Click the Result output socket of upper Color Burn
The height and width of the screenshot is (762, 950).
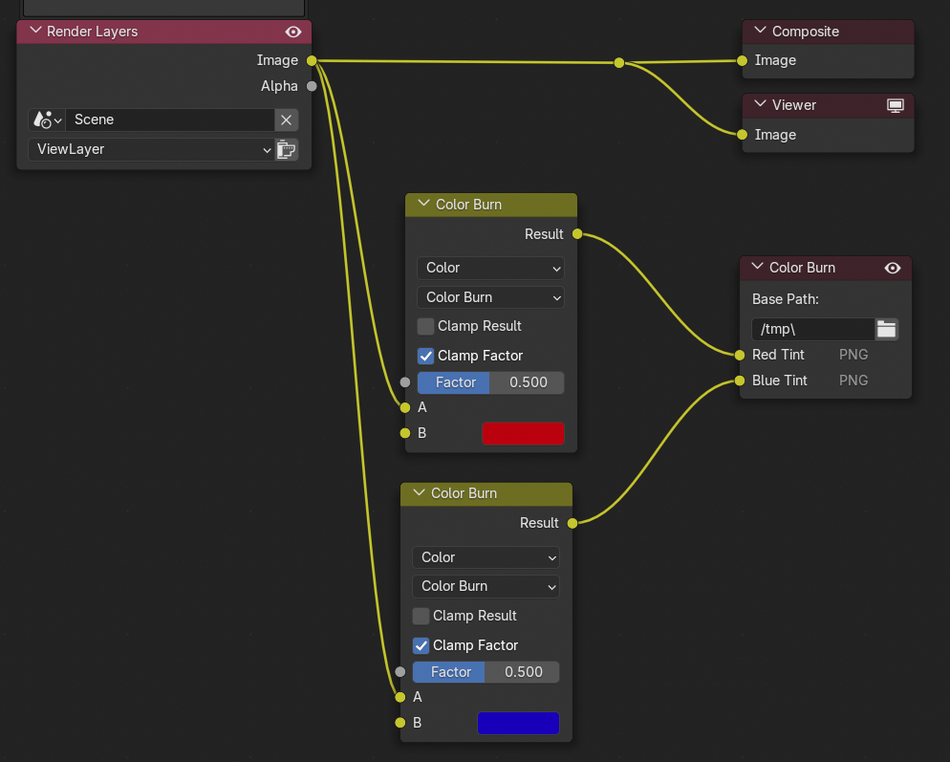point(576,233)
